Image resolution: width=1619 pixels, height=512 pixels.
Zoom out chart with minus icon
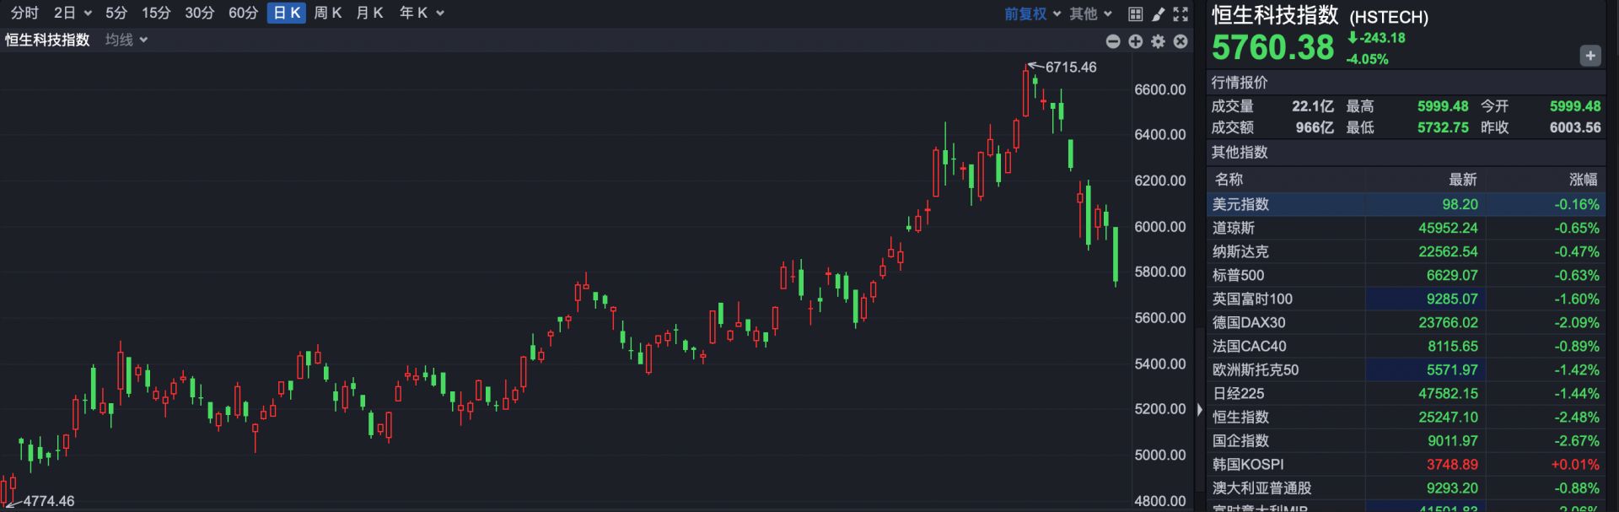1113,41
